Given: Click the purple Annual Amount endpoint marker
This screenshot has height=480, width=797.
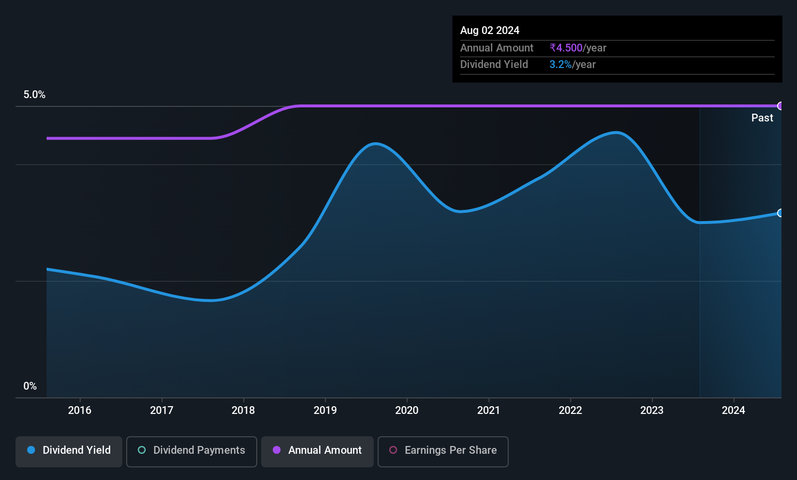Looking at the screenshot, I should (780, 106).
